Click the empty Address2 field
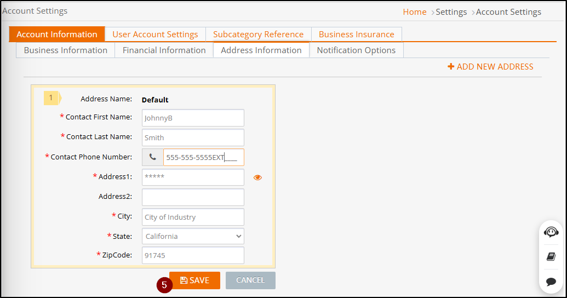567x298 pixels. pyautogui.click(x=193, y=197)
